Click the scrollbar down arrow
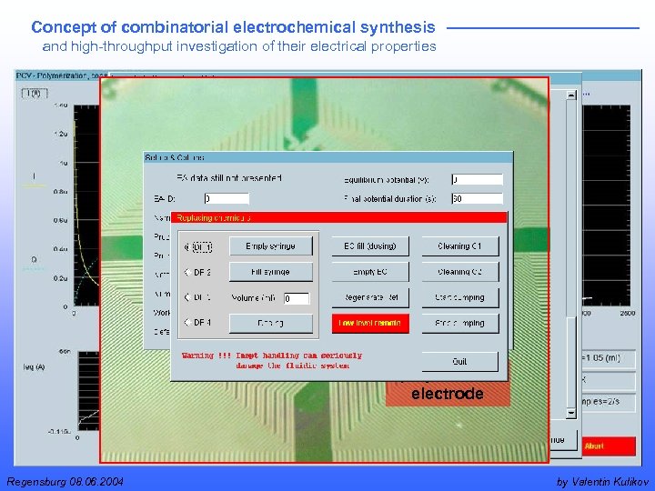The image size is (655, 491). 570,414
